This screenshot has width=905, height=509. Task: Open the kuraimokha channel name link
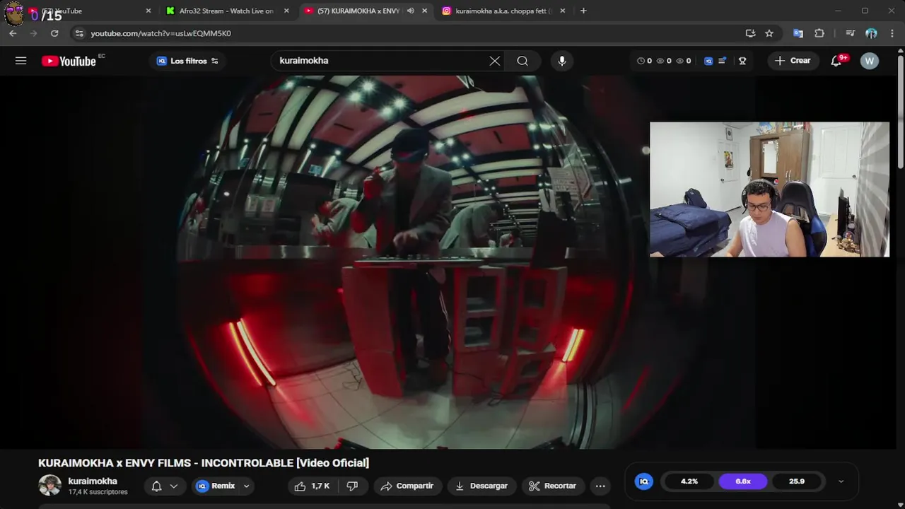pos(93,481)
